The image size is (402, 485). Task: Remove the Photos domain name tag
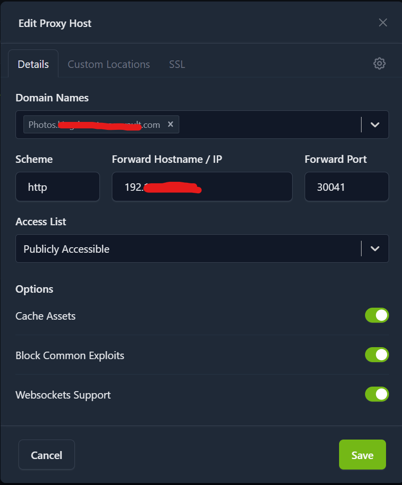170,124
